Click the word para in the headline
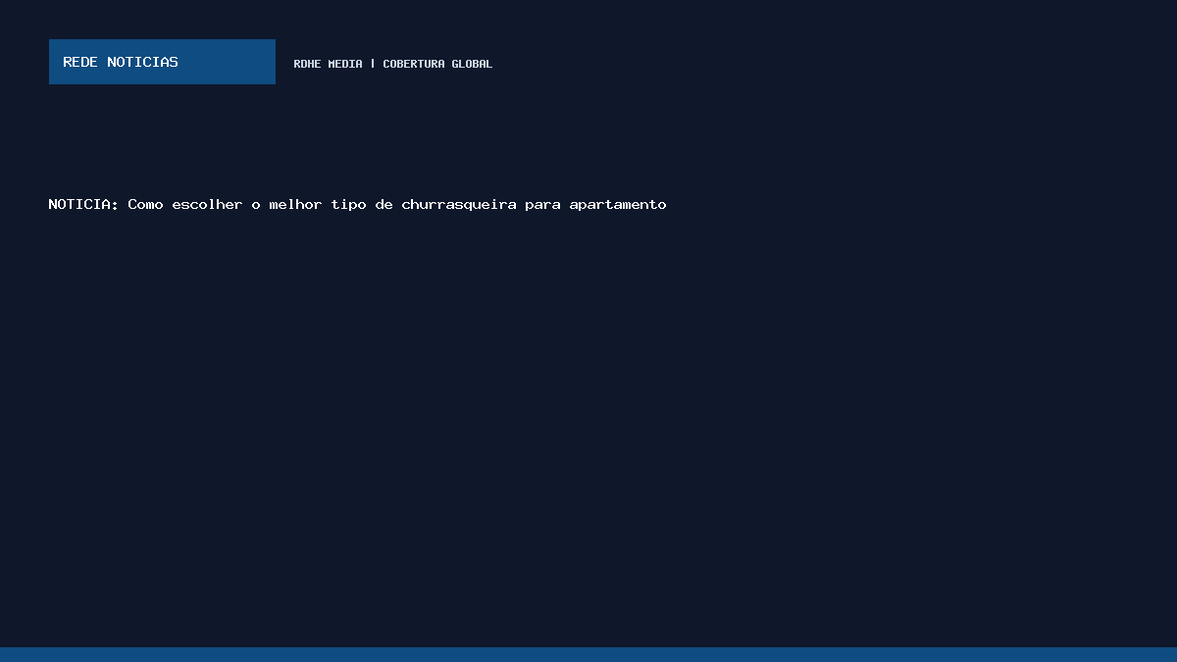This screenshot has height=662, width=1177. [x=542, y=204]
